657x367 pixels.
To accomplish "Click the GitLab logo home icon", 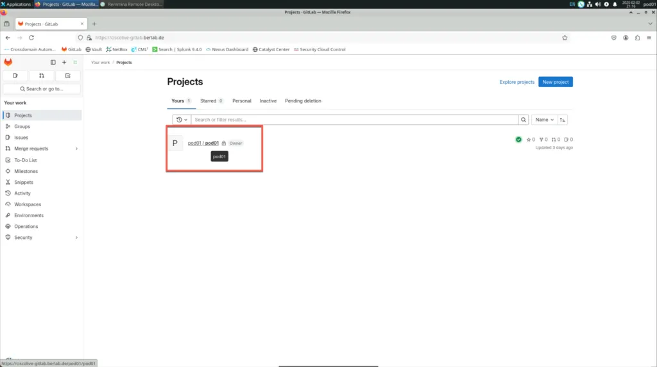I will click(x=8, y=62).
